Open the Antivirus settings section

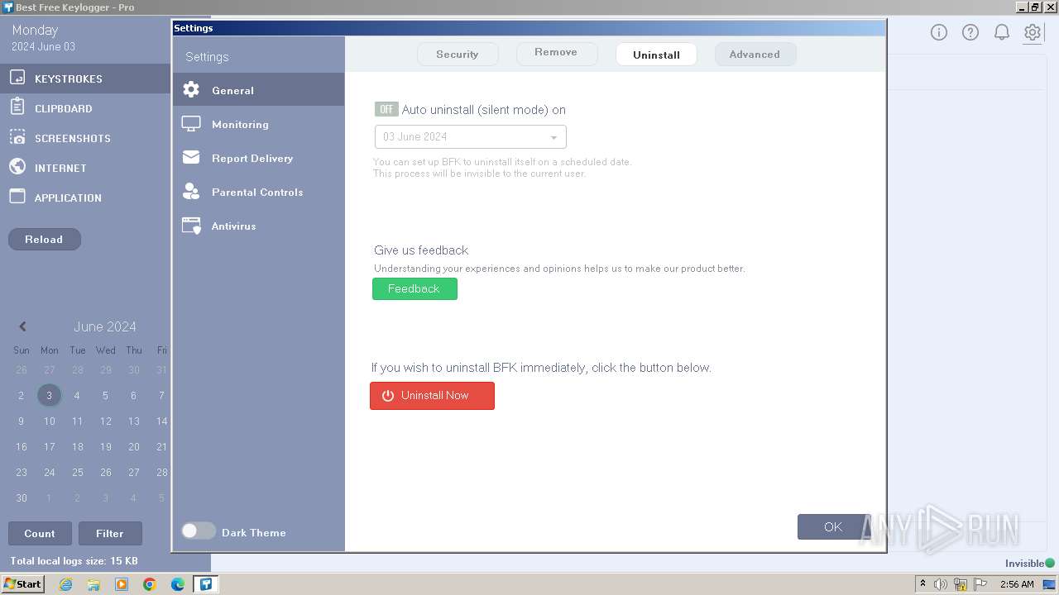click(258, 226)
